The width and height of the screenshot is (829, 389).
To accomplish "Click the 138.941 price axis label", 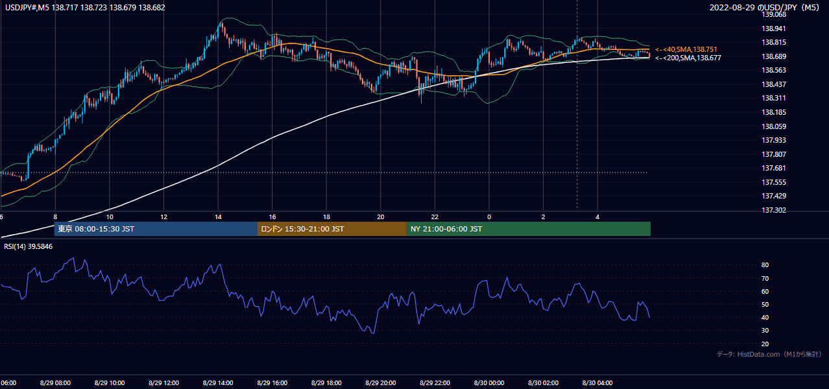I will point(773,29).
